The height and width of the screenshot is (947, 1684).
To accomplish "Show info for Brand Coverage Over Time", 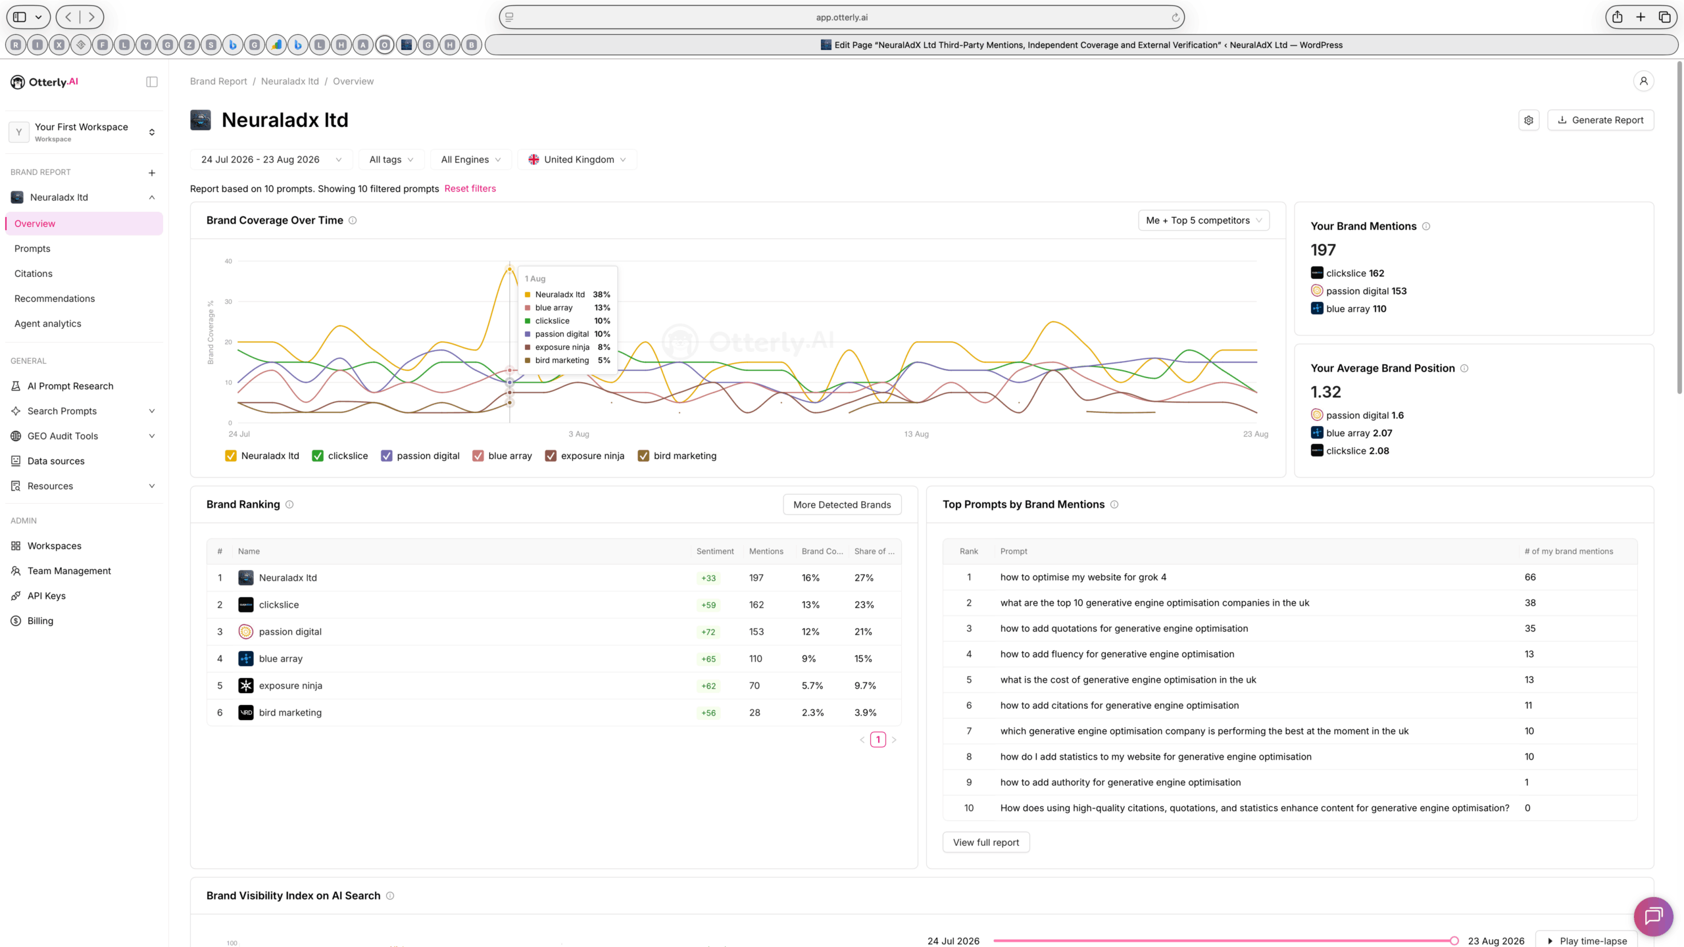I will 353,220.
